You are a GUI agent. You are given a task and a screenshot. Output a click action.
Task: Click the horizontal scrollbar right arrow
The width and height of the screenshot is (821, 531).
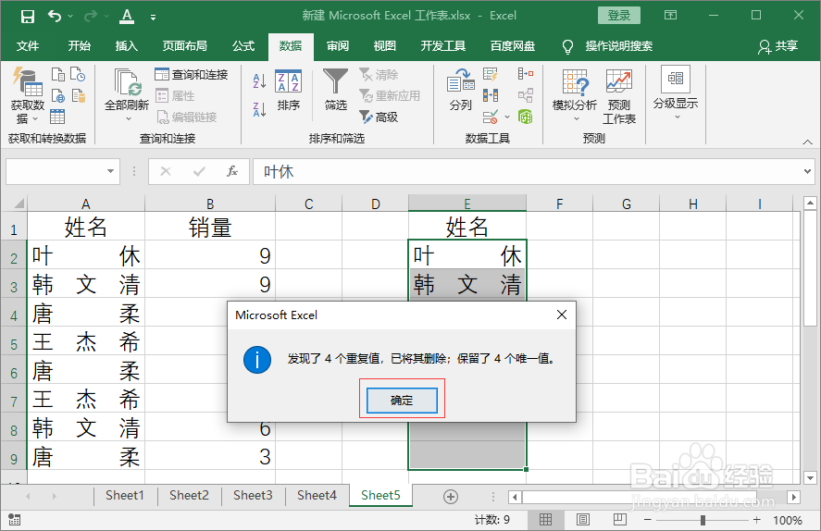pos(794,497)
